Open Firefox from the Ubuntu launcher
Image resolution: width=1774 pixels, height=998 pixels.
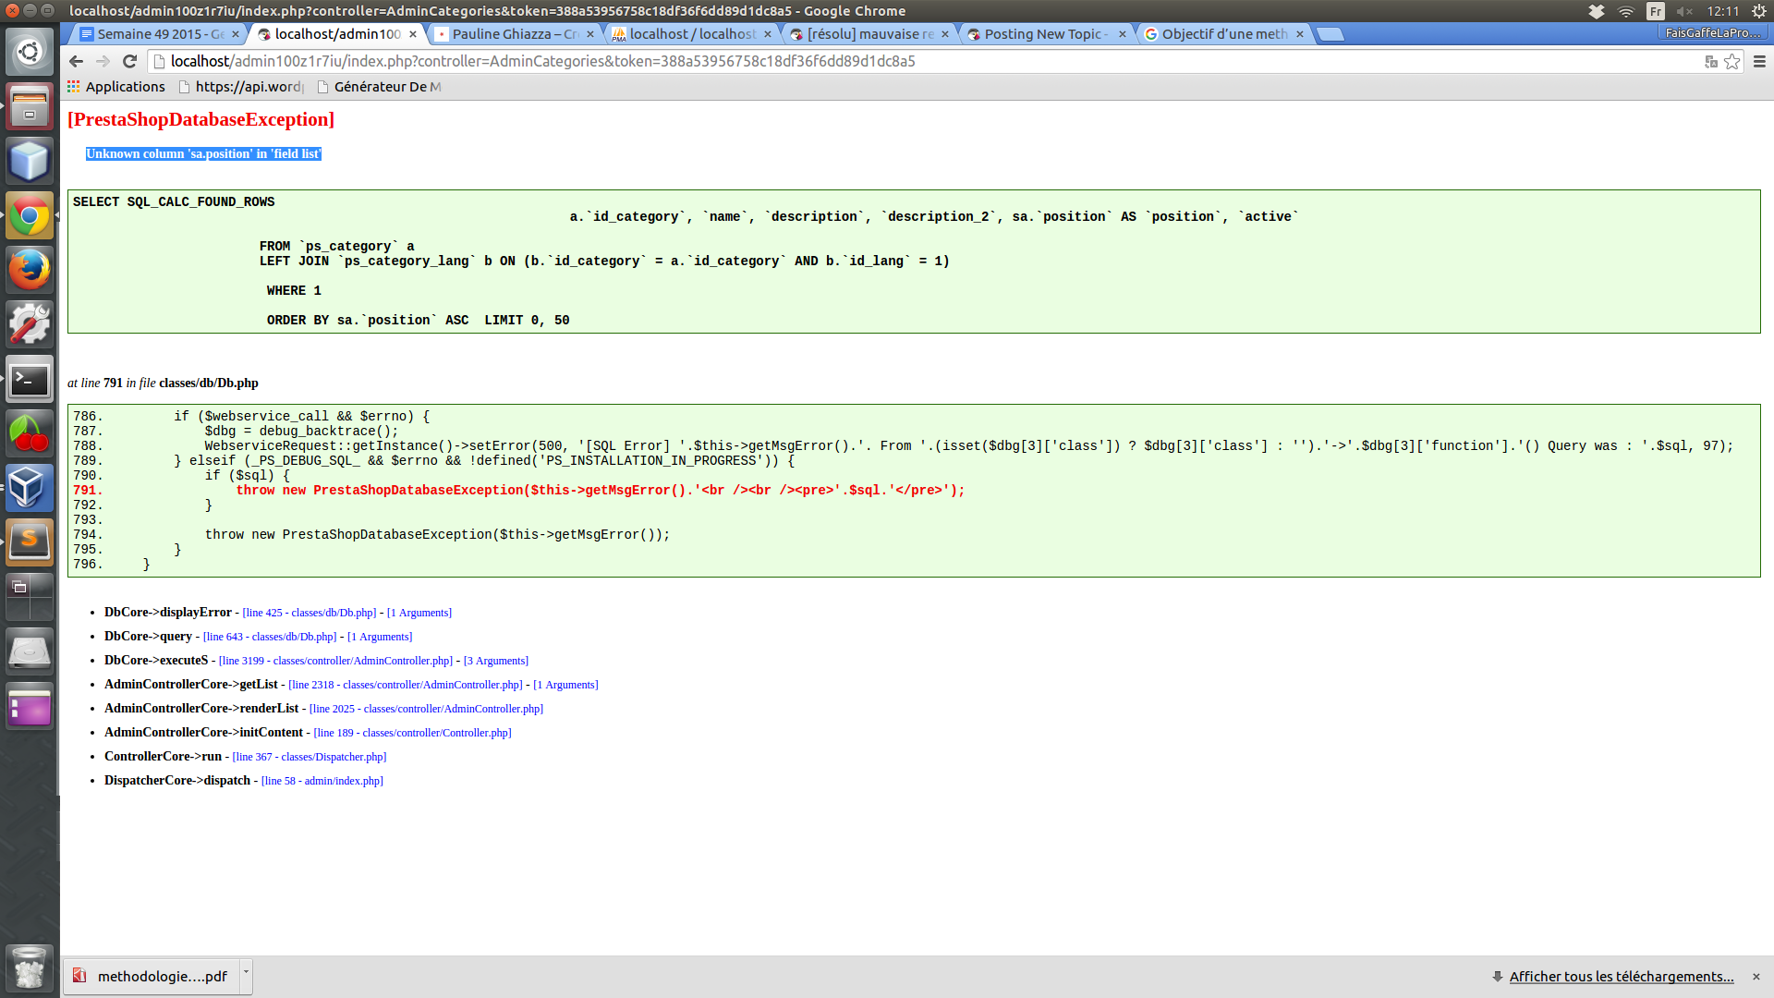pyautogui.click(x=30, y=271)
